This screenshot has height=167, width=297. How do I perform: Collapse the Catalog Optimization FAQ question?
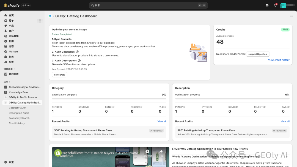point(287,157)
